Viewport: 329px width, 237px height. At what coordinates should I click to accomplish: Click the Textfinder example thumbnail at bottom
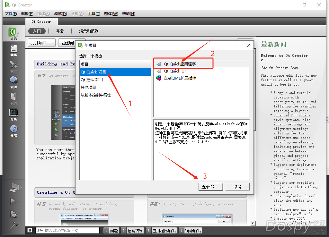(x=197, y=220)
